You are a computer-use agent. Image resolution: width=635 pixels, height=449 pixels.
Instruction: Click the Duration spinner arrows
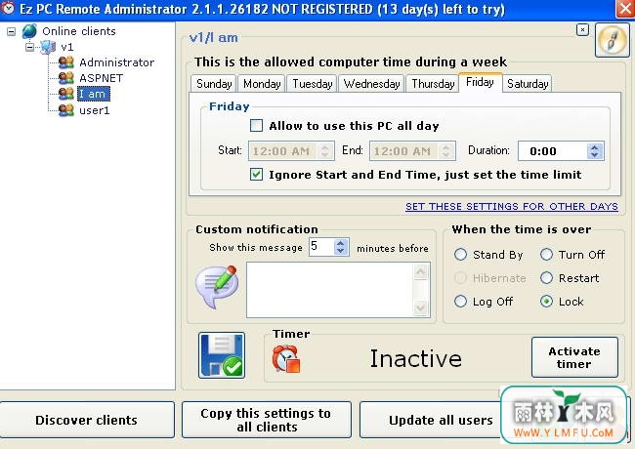click(595, 151)
